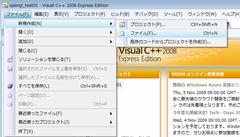This screenshot has width=240, height=137.
Task: Click the new File icon in submenu
Action: point(122,33)
